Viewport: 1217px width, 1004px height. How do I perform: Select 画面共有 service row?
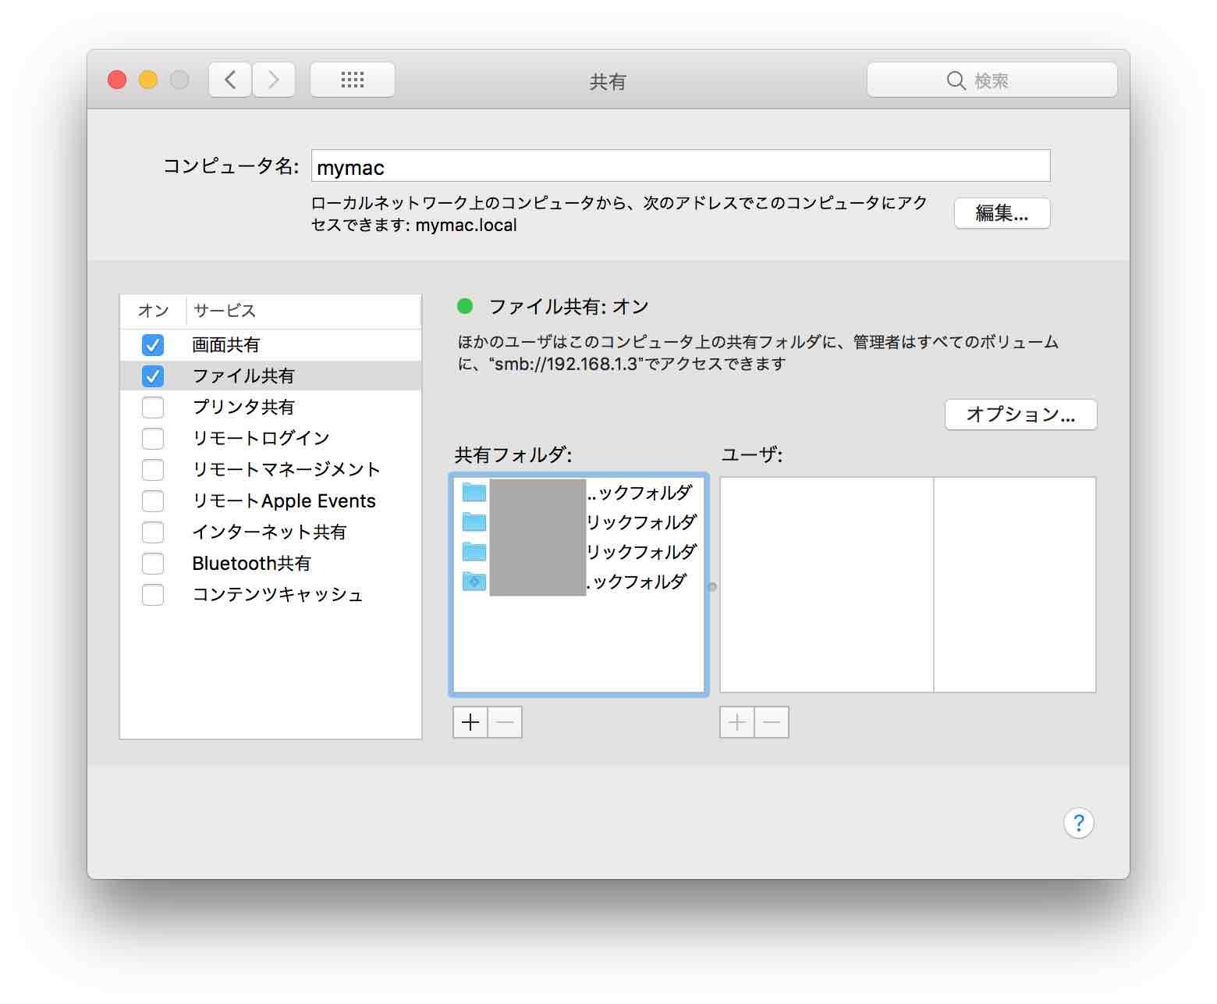pyautogui.click(x=271, y=344)
